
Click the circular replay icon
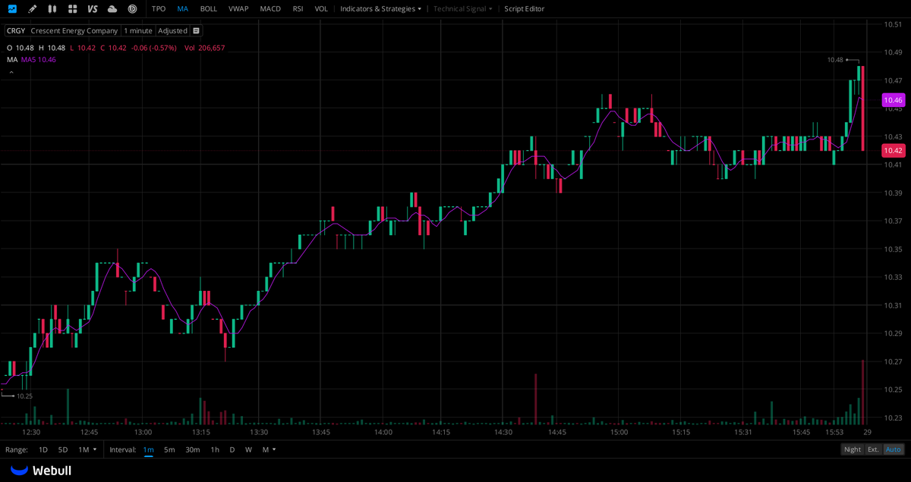click(x=132, y=9)
